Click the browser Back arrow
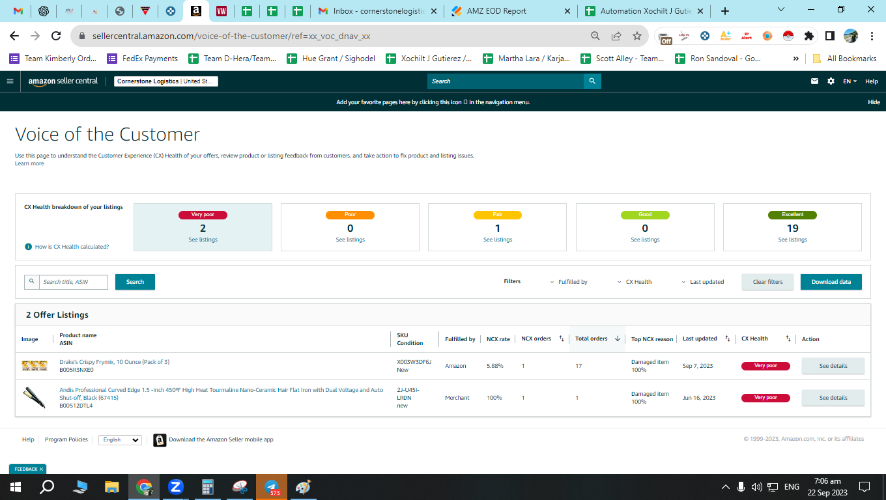The width and height of the screenshot is (886, 500). (x=14, y=36)
